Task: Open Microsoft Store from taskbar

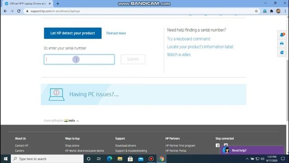Action: pyautogui.click(x=131, y=159)
